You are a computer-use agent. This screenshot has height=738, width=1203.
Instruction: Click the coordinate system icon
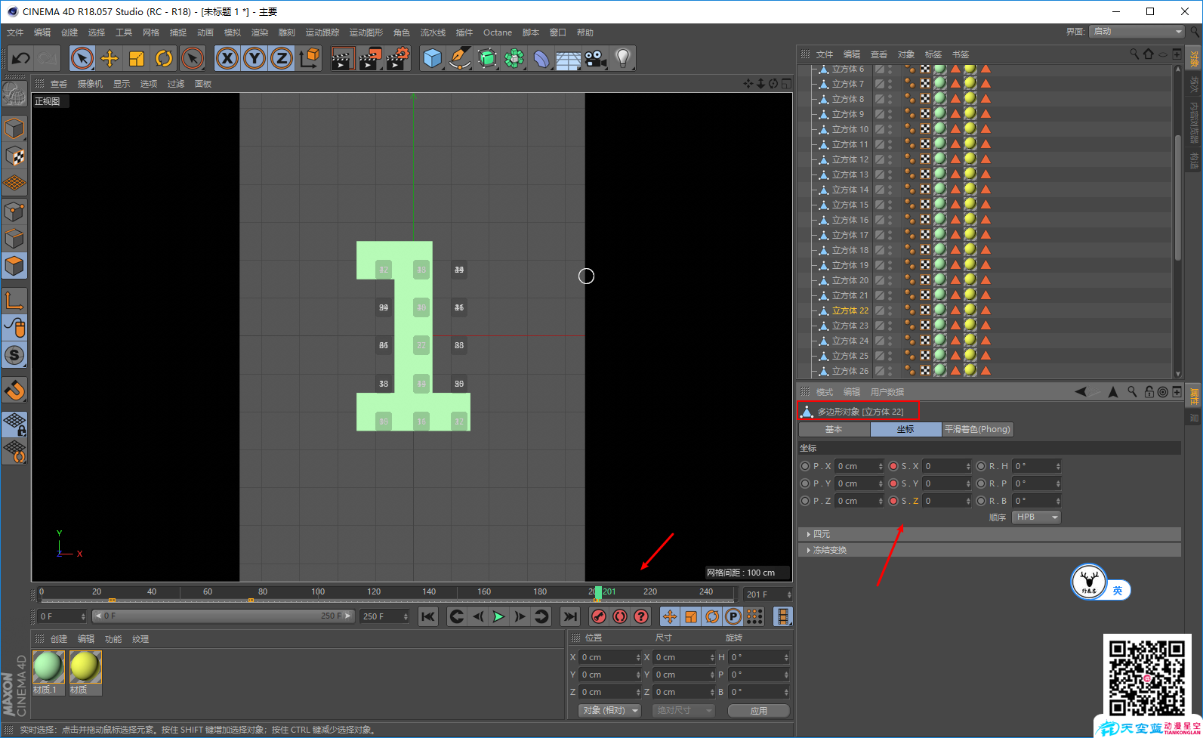tap(309, 58)
